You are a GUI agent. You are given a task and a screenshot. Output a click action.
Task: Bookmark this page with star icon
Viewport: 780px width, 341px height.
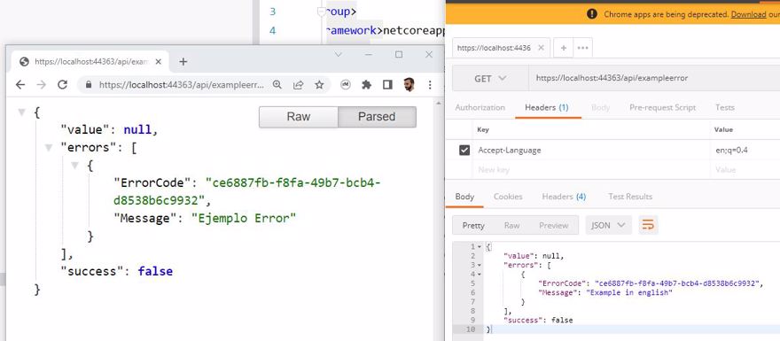click(319, 85)
